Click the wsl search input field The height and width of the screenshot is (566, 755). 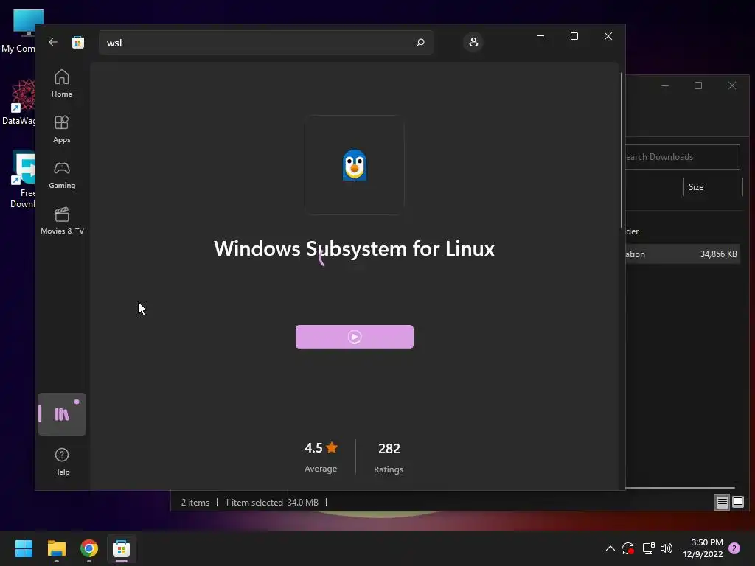coord(265,42)
